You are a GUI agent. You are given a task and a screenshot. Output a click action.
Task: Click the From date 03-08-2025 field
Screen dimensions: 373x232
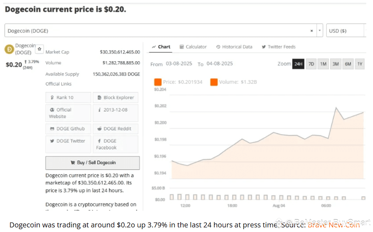coord(179,64)
